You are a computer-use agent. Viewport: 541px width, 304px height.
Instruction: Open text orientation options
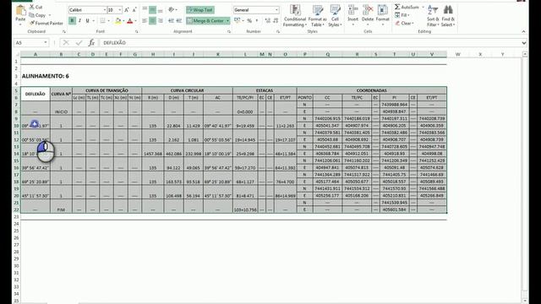(172, 10)
